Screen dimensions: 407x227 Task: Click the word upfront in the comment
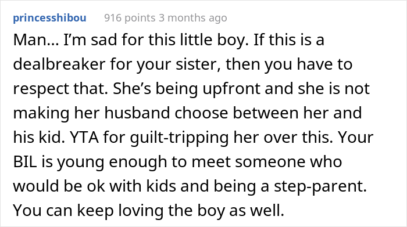(x=231, y=89)
